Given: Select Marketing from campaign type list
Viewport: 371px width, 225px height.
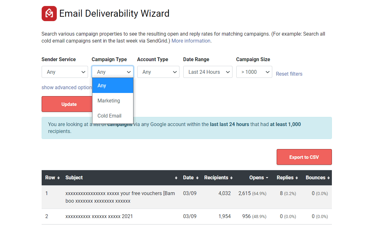Looking at the screenshot, I should [109, 101].
